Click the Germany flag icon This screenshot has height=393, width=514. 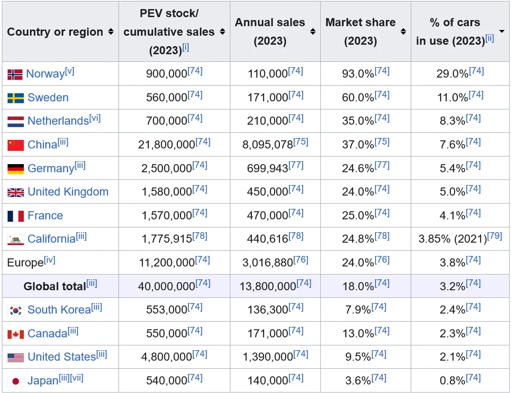point(15,169)
